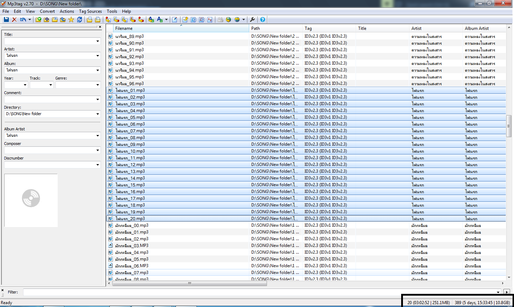Viewport: 514px width, 307px height.
Task: Open favorite directories star icon
Action: 71,20
